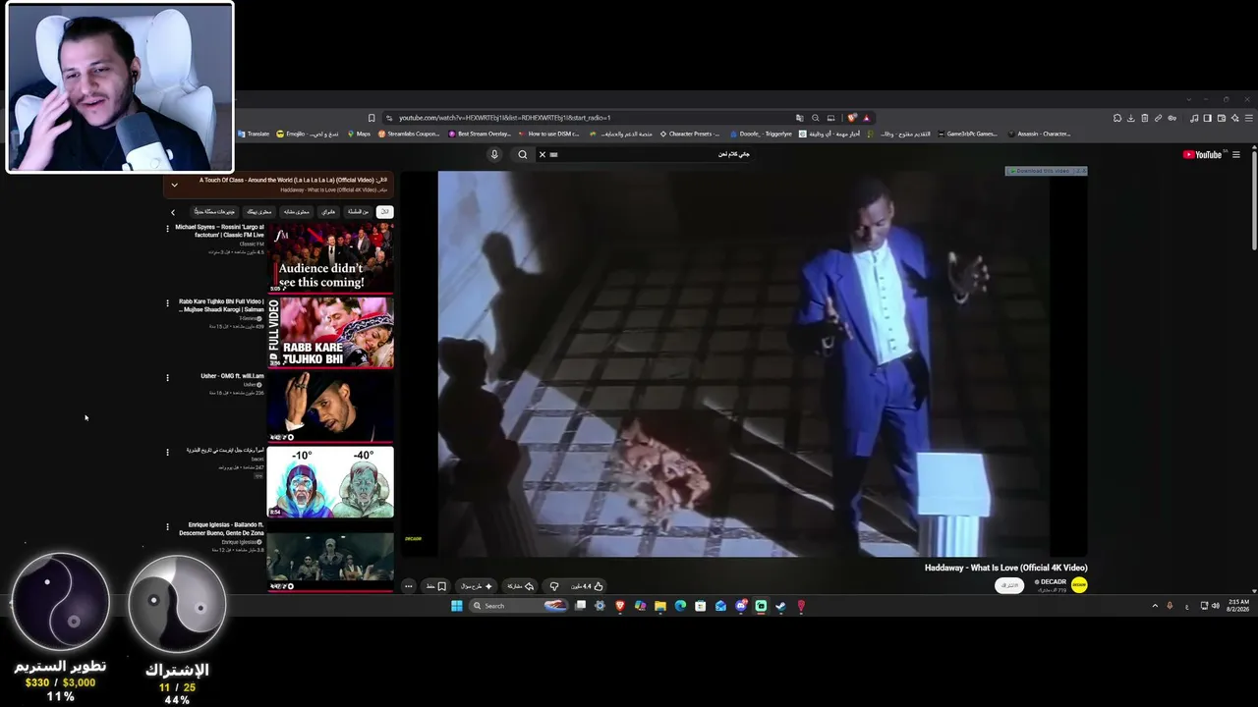1258x707 pixels.
Task: Open the YouTube guide hamburger menu
Action: click(1236, 154)
